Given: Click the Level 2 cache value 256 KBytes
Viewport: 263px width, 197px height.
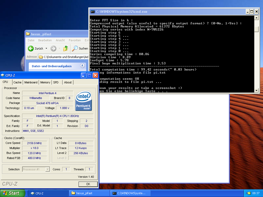Looking at the screenshot, I should pyautogui.click(x=81, y=153).
